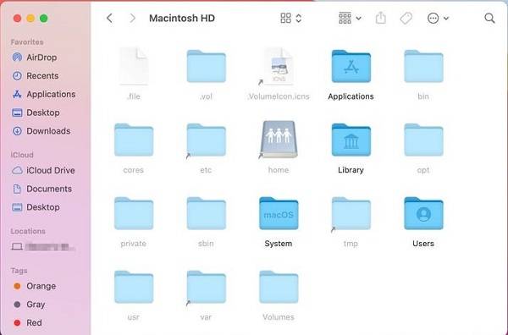Open the More actions ellipsis menu
The image size is (508, 335).
438,18
